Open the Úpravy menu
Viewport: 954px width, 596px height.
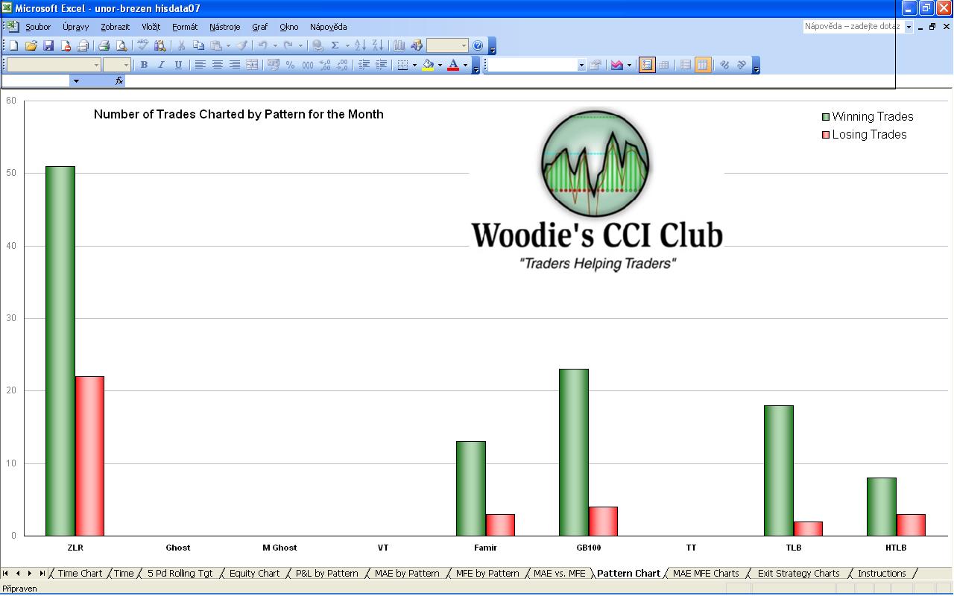pos(74,27)
